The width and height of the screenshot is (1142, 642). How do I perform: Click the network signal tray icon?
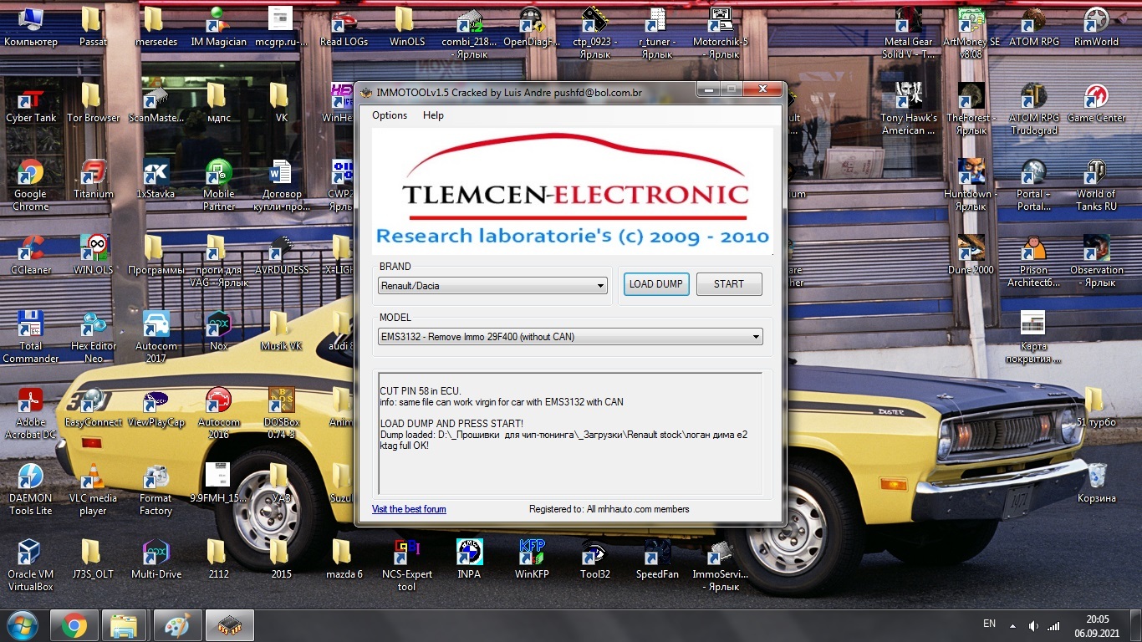tap(1053, 625)
